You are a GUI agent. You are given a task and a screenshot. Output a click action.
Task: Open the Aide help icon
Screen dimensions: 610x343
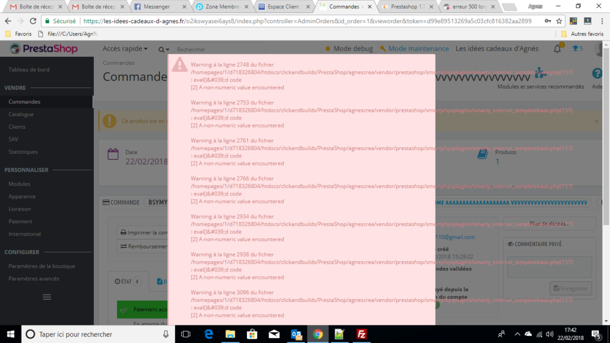597,73
